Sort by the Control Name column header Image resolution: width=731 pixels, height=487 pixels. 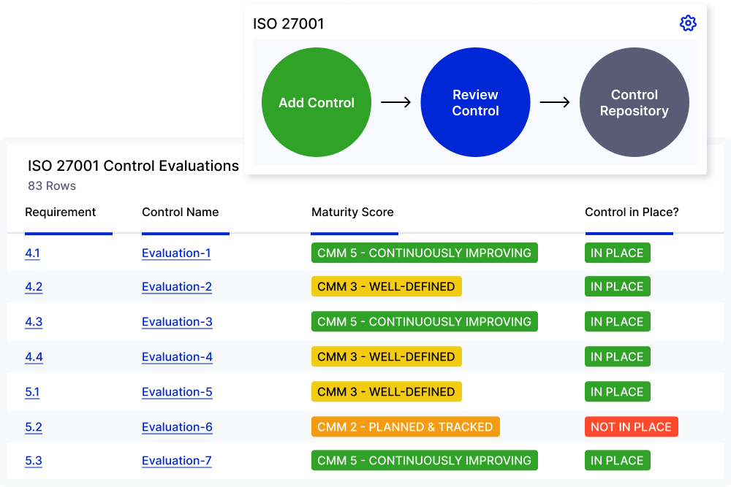click(x=180, y=212)
